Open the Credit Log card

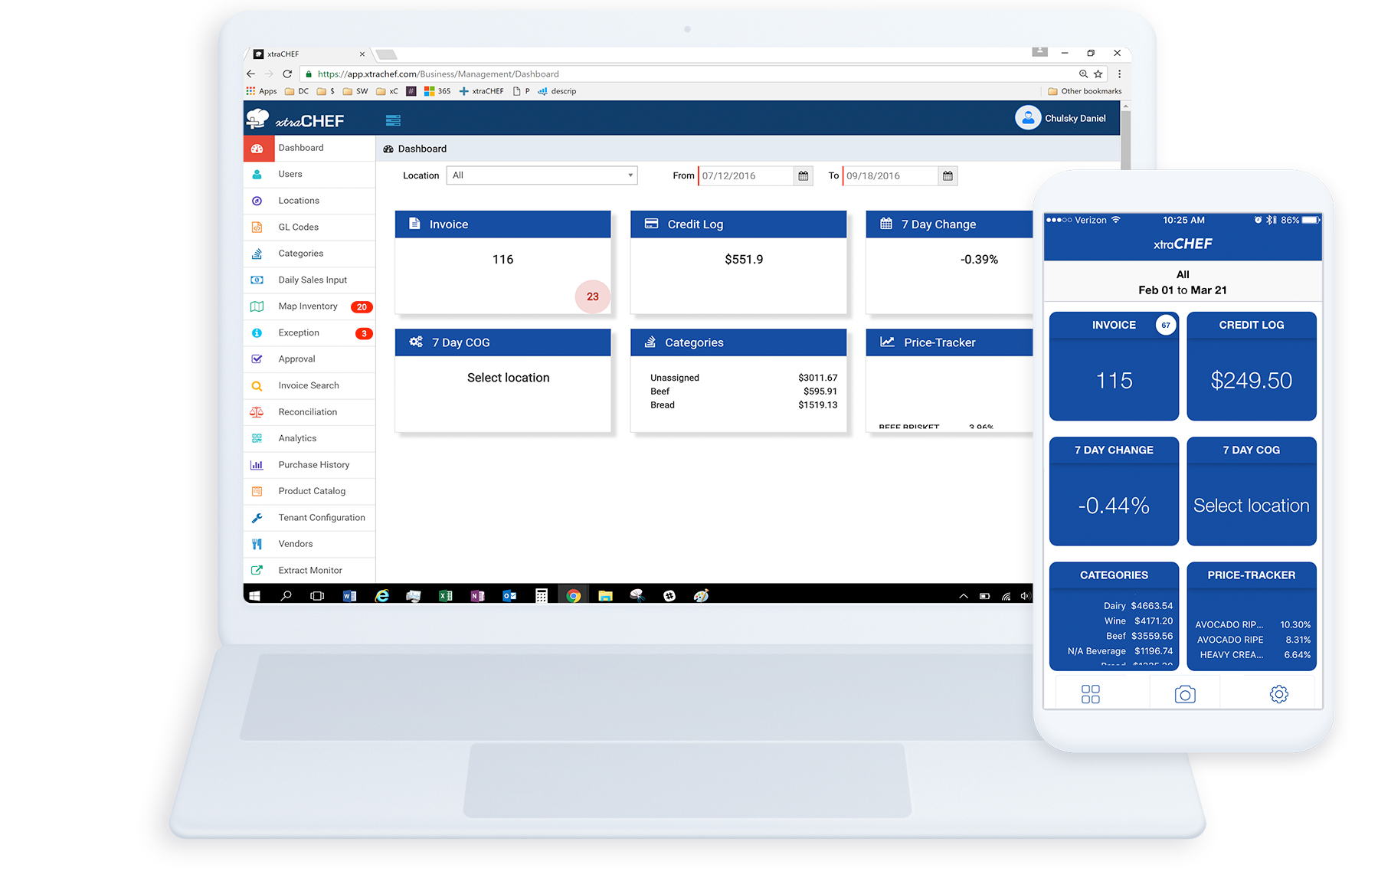click(738, 261)
